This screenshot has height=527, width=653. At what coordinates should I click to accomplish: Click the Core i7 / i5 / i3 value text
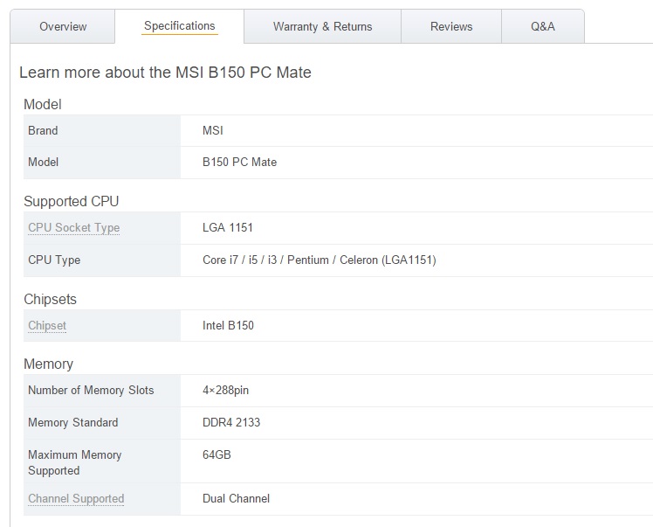click(x=319, y=260)
